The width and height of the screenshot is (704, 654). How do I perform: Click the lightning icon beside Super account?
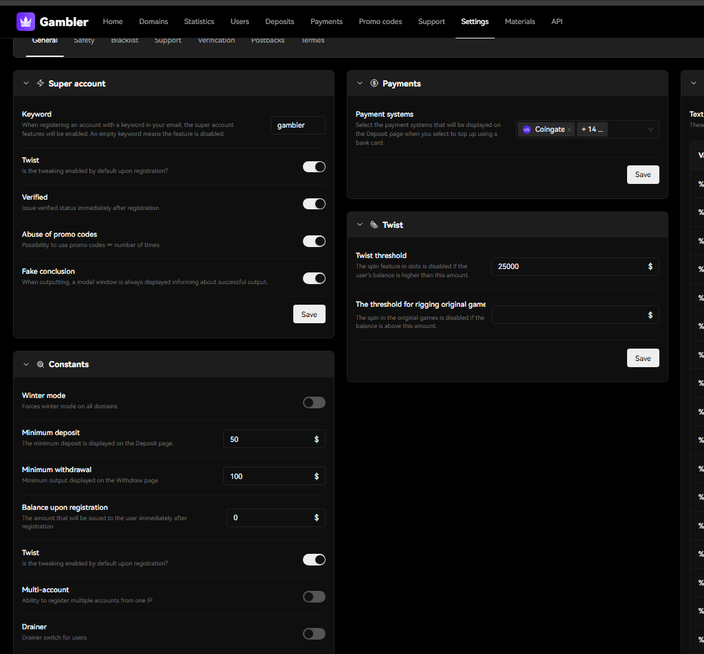click(x=41, y=84)
